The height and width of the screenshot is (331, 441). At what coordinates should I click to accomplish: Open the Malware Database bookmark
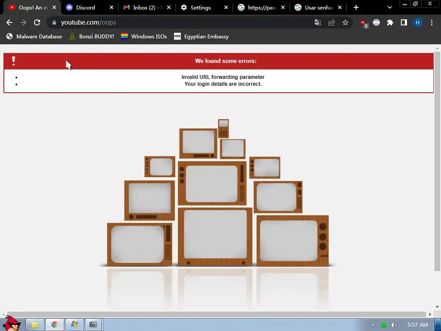[x=34, y=36]
